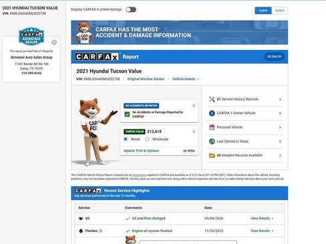Click the dealer phone number 214-395-8165

(x=31, y=73)
